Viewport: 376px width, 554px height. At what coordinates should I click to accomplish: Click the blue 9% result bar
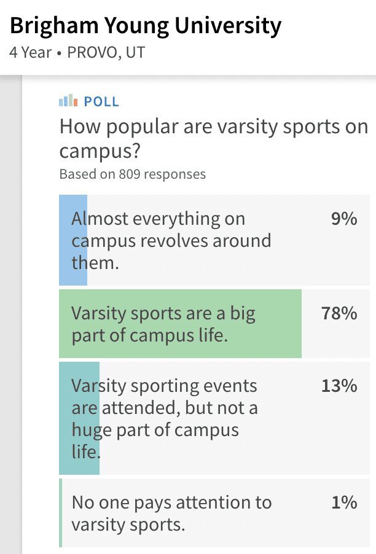(x=73, y=240)
